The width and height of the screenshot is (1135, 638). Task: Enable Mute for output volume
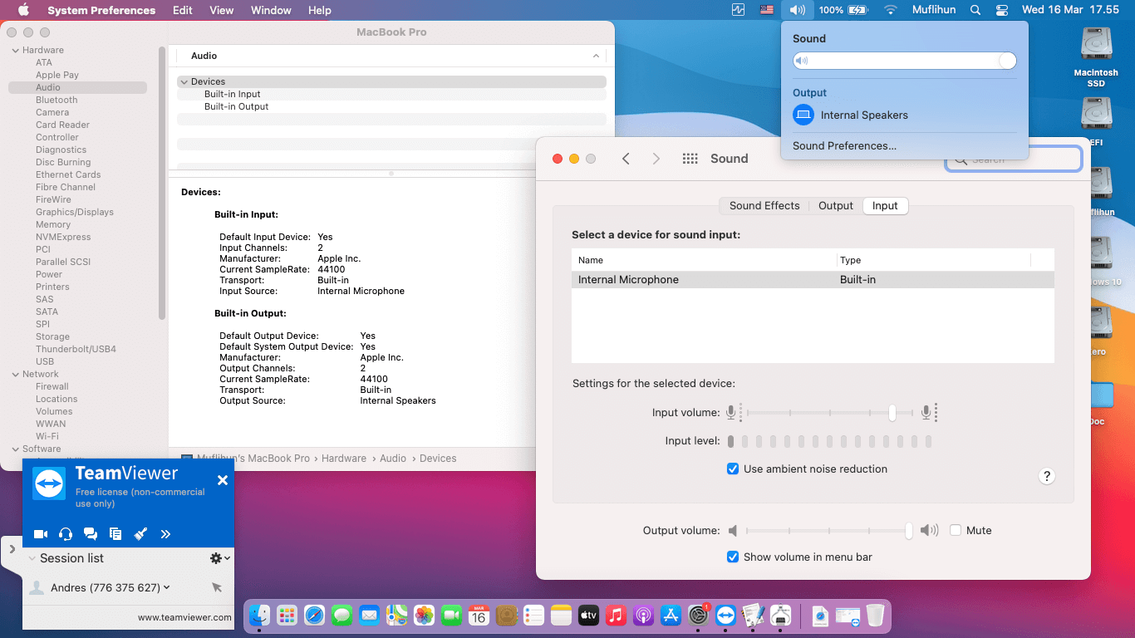point(956,530)
